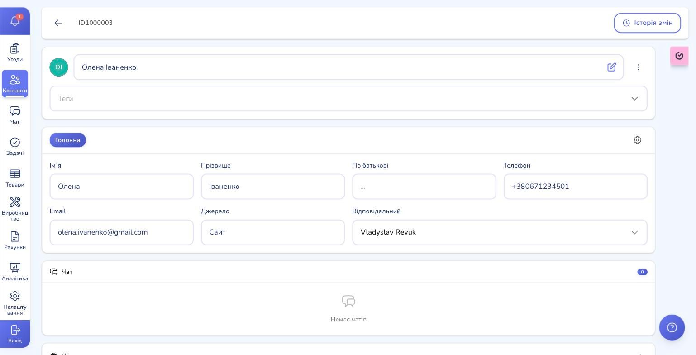Click the Чат section header

coord(348,272)
